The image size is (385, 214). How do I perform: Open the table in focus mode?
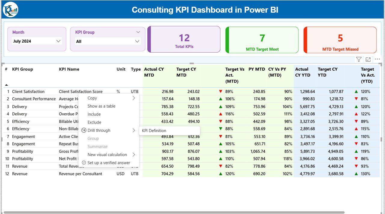(x=368, y=59)
